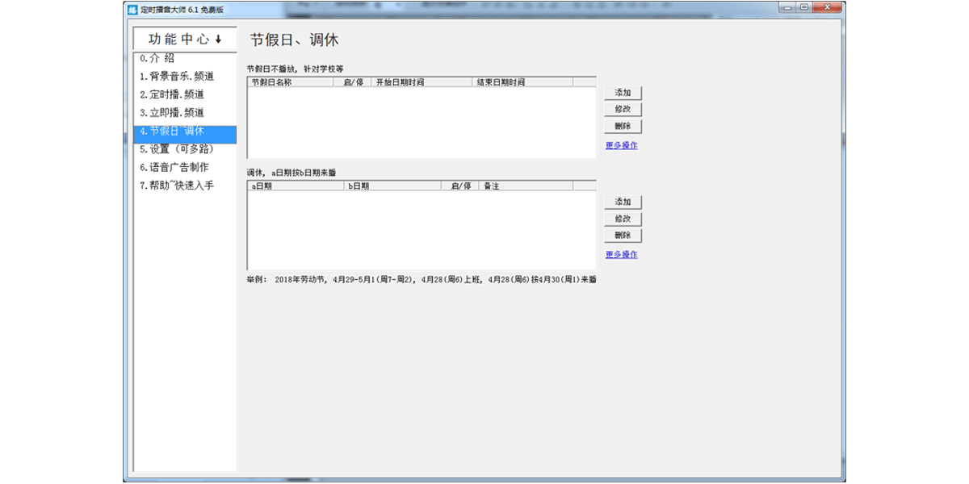This screenshot has width=969, height=484.
Task: Open 更多操作 link beside the 调休 list
Action: (621, 255)
